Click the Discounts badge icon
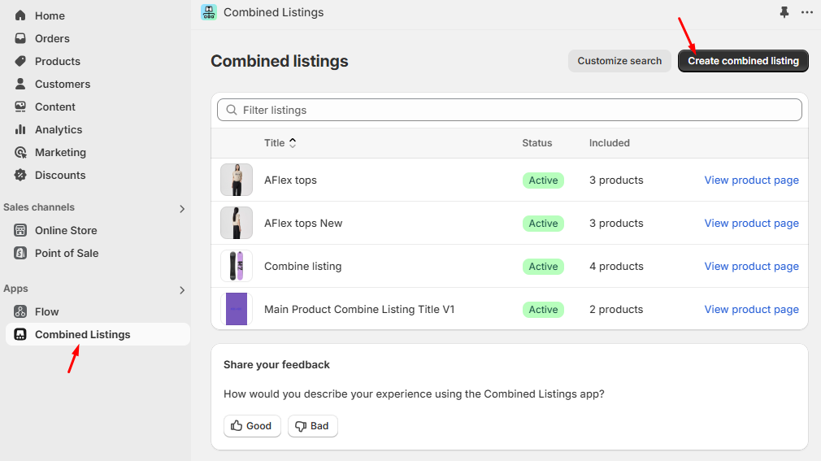 pos(20,175)
